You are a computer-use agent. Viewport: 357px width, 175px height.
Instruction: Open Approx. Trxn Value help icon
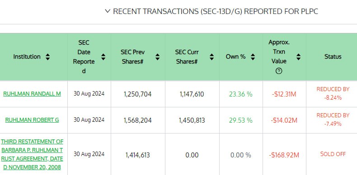tap(279, 71)
